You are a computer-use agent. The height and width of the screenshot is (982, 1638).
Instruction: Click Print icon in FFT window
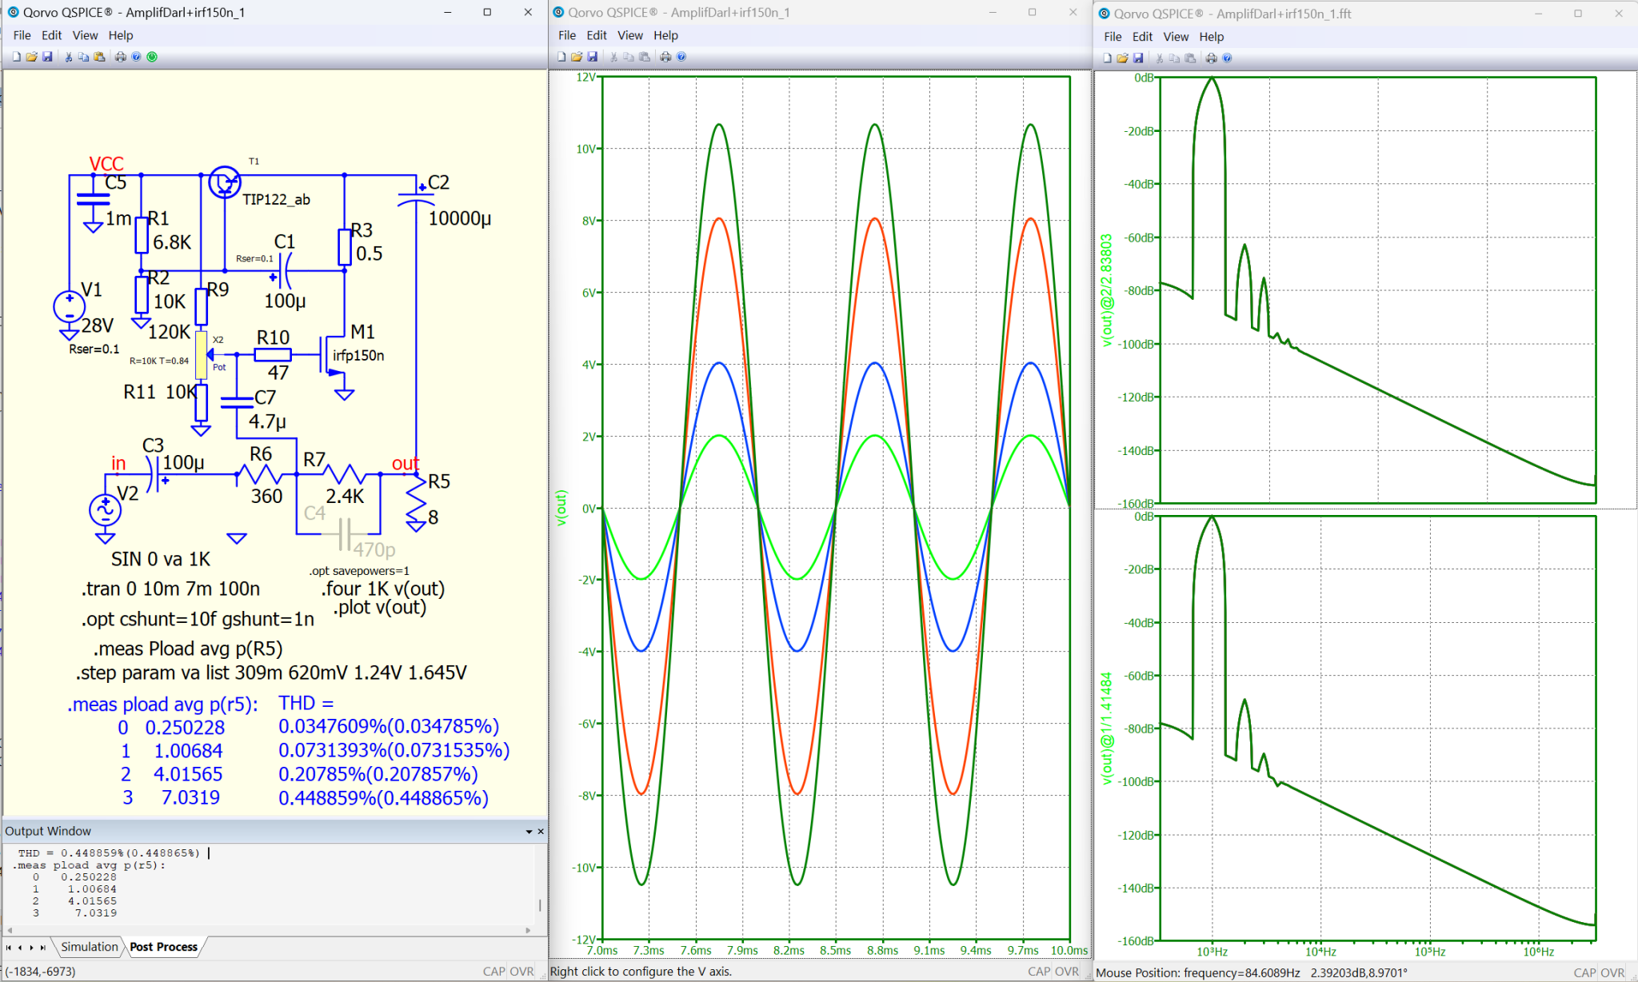coord(1211,58)
